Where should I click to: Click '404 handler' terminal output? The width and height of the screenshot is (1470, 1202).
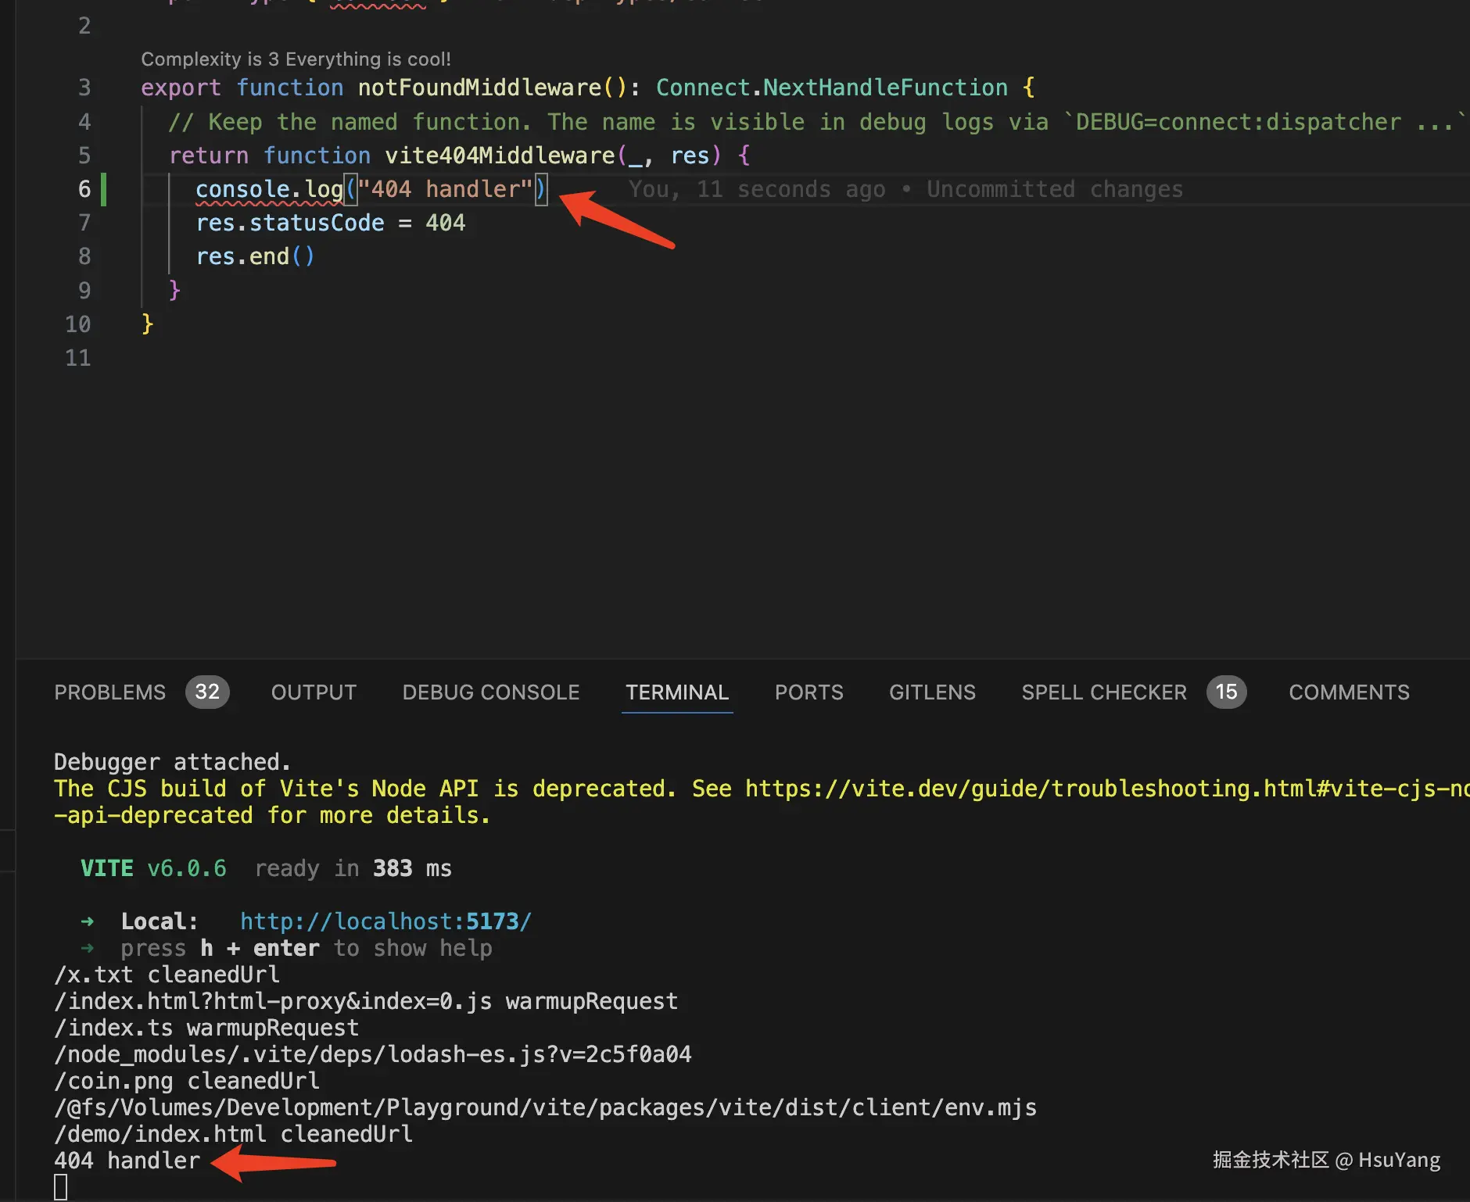coord(127,1161)
